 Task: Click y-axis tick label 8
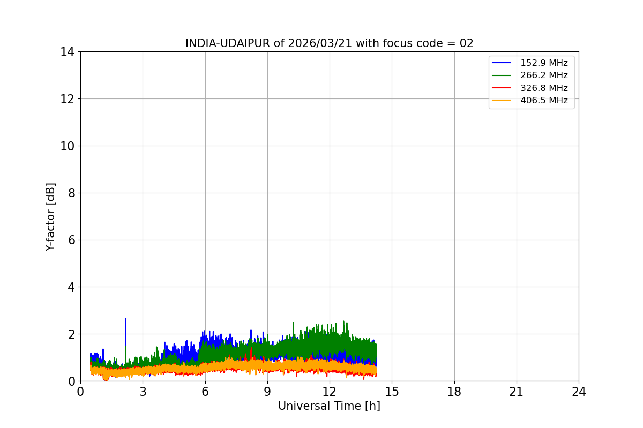(x=71, y=193)
